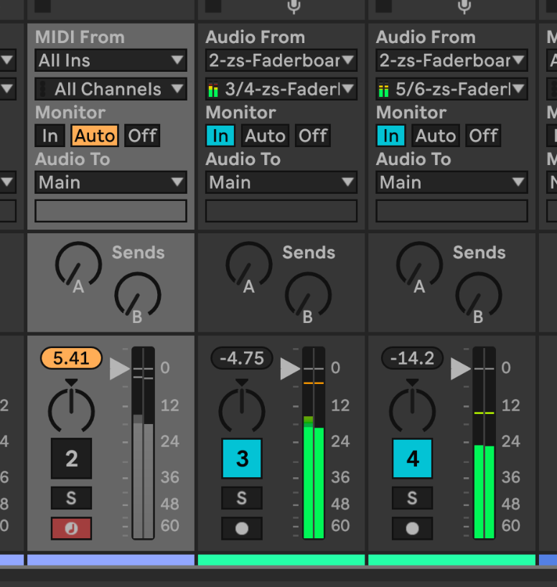557x587 pixels.
Task: Open the 5/6-zs-Faderboard input channel dropdown
Action: [451, 89]
